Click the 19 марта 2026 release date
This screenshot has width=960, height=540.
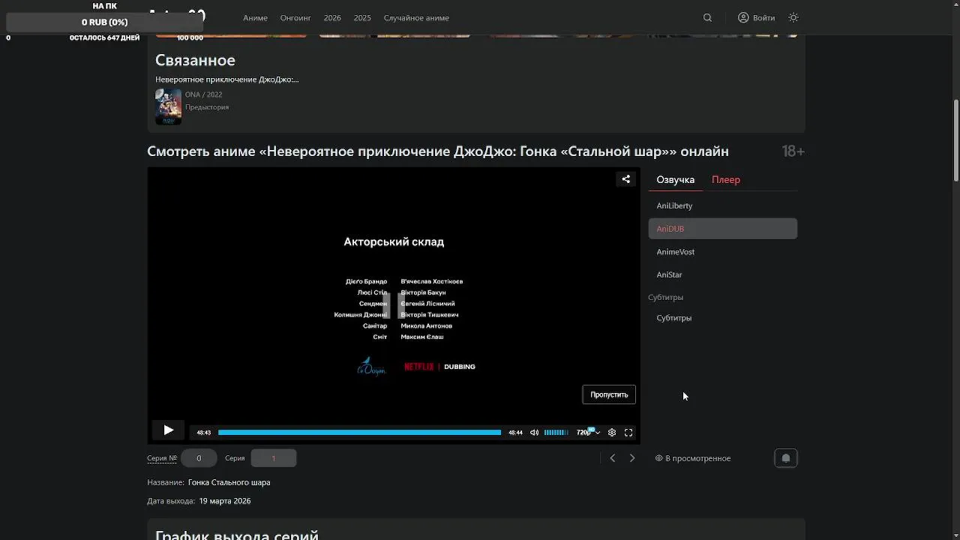coord(225,501)
